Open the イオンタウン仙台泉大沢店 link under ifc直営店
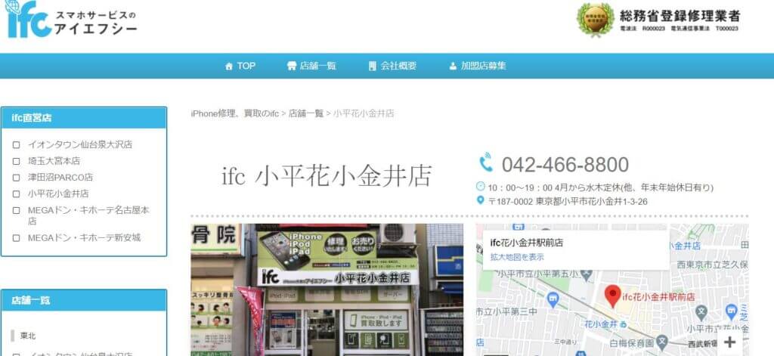 click(x=80, y=144)
